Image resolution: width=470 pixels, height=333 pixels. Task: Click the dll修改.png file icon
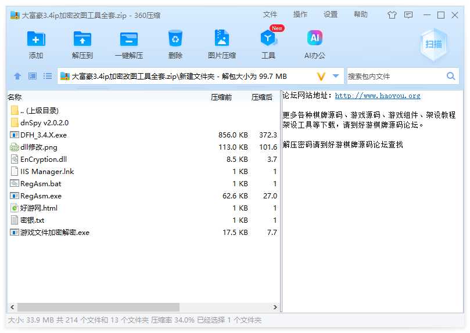tap(15, 147)
